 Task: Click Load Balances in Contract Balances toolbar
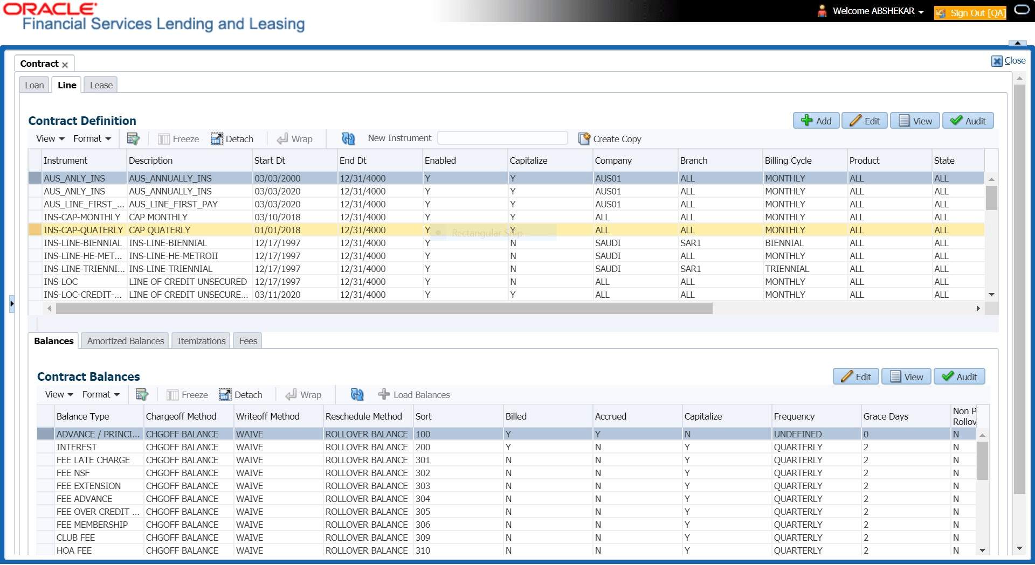coord(414,395)
